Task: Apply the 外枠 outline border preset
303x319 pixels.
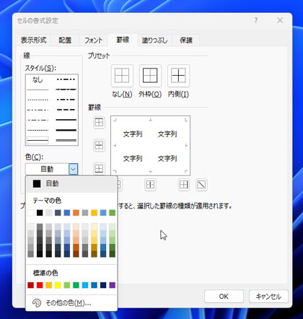Action: (x=150, y=76)
